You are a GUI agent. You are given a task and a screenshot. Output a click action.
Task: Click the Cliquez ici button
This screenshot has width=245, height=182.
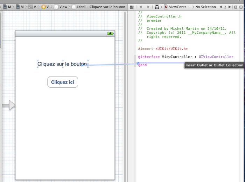pos(63,82)
